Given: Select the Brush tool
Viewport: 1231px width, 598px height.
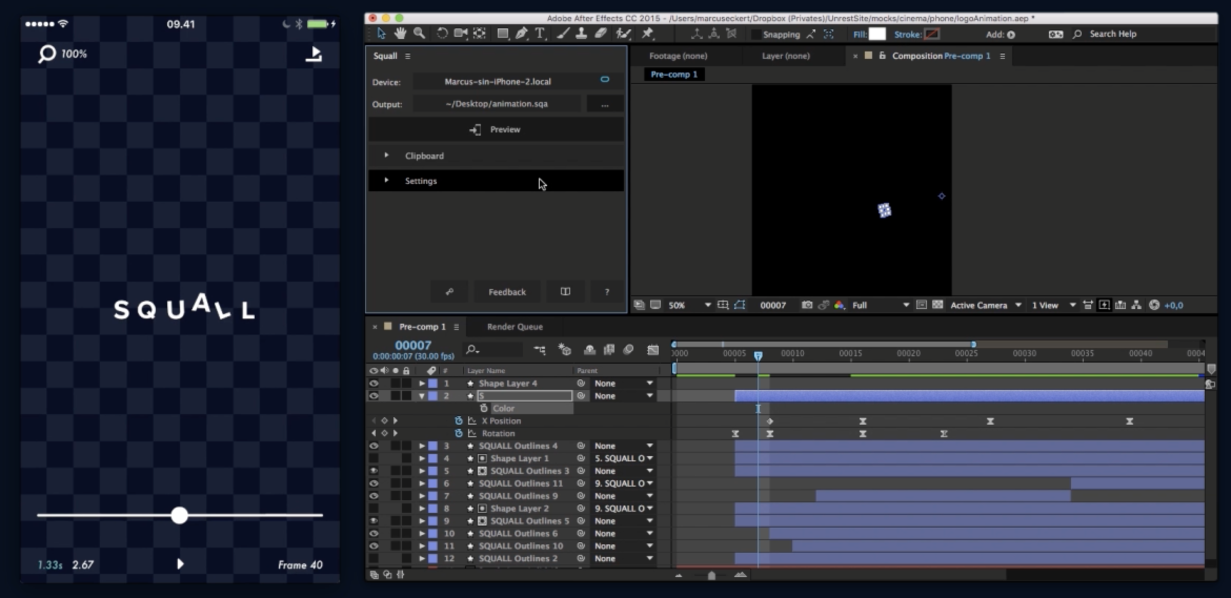Looking at the screenshot, I should (563, 34).
